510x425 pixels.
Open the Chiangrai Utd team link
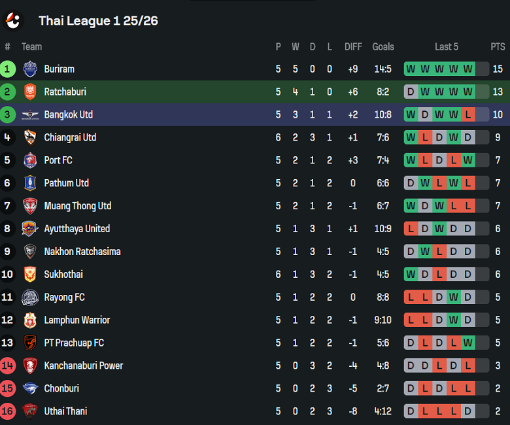70,137
